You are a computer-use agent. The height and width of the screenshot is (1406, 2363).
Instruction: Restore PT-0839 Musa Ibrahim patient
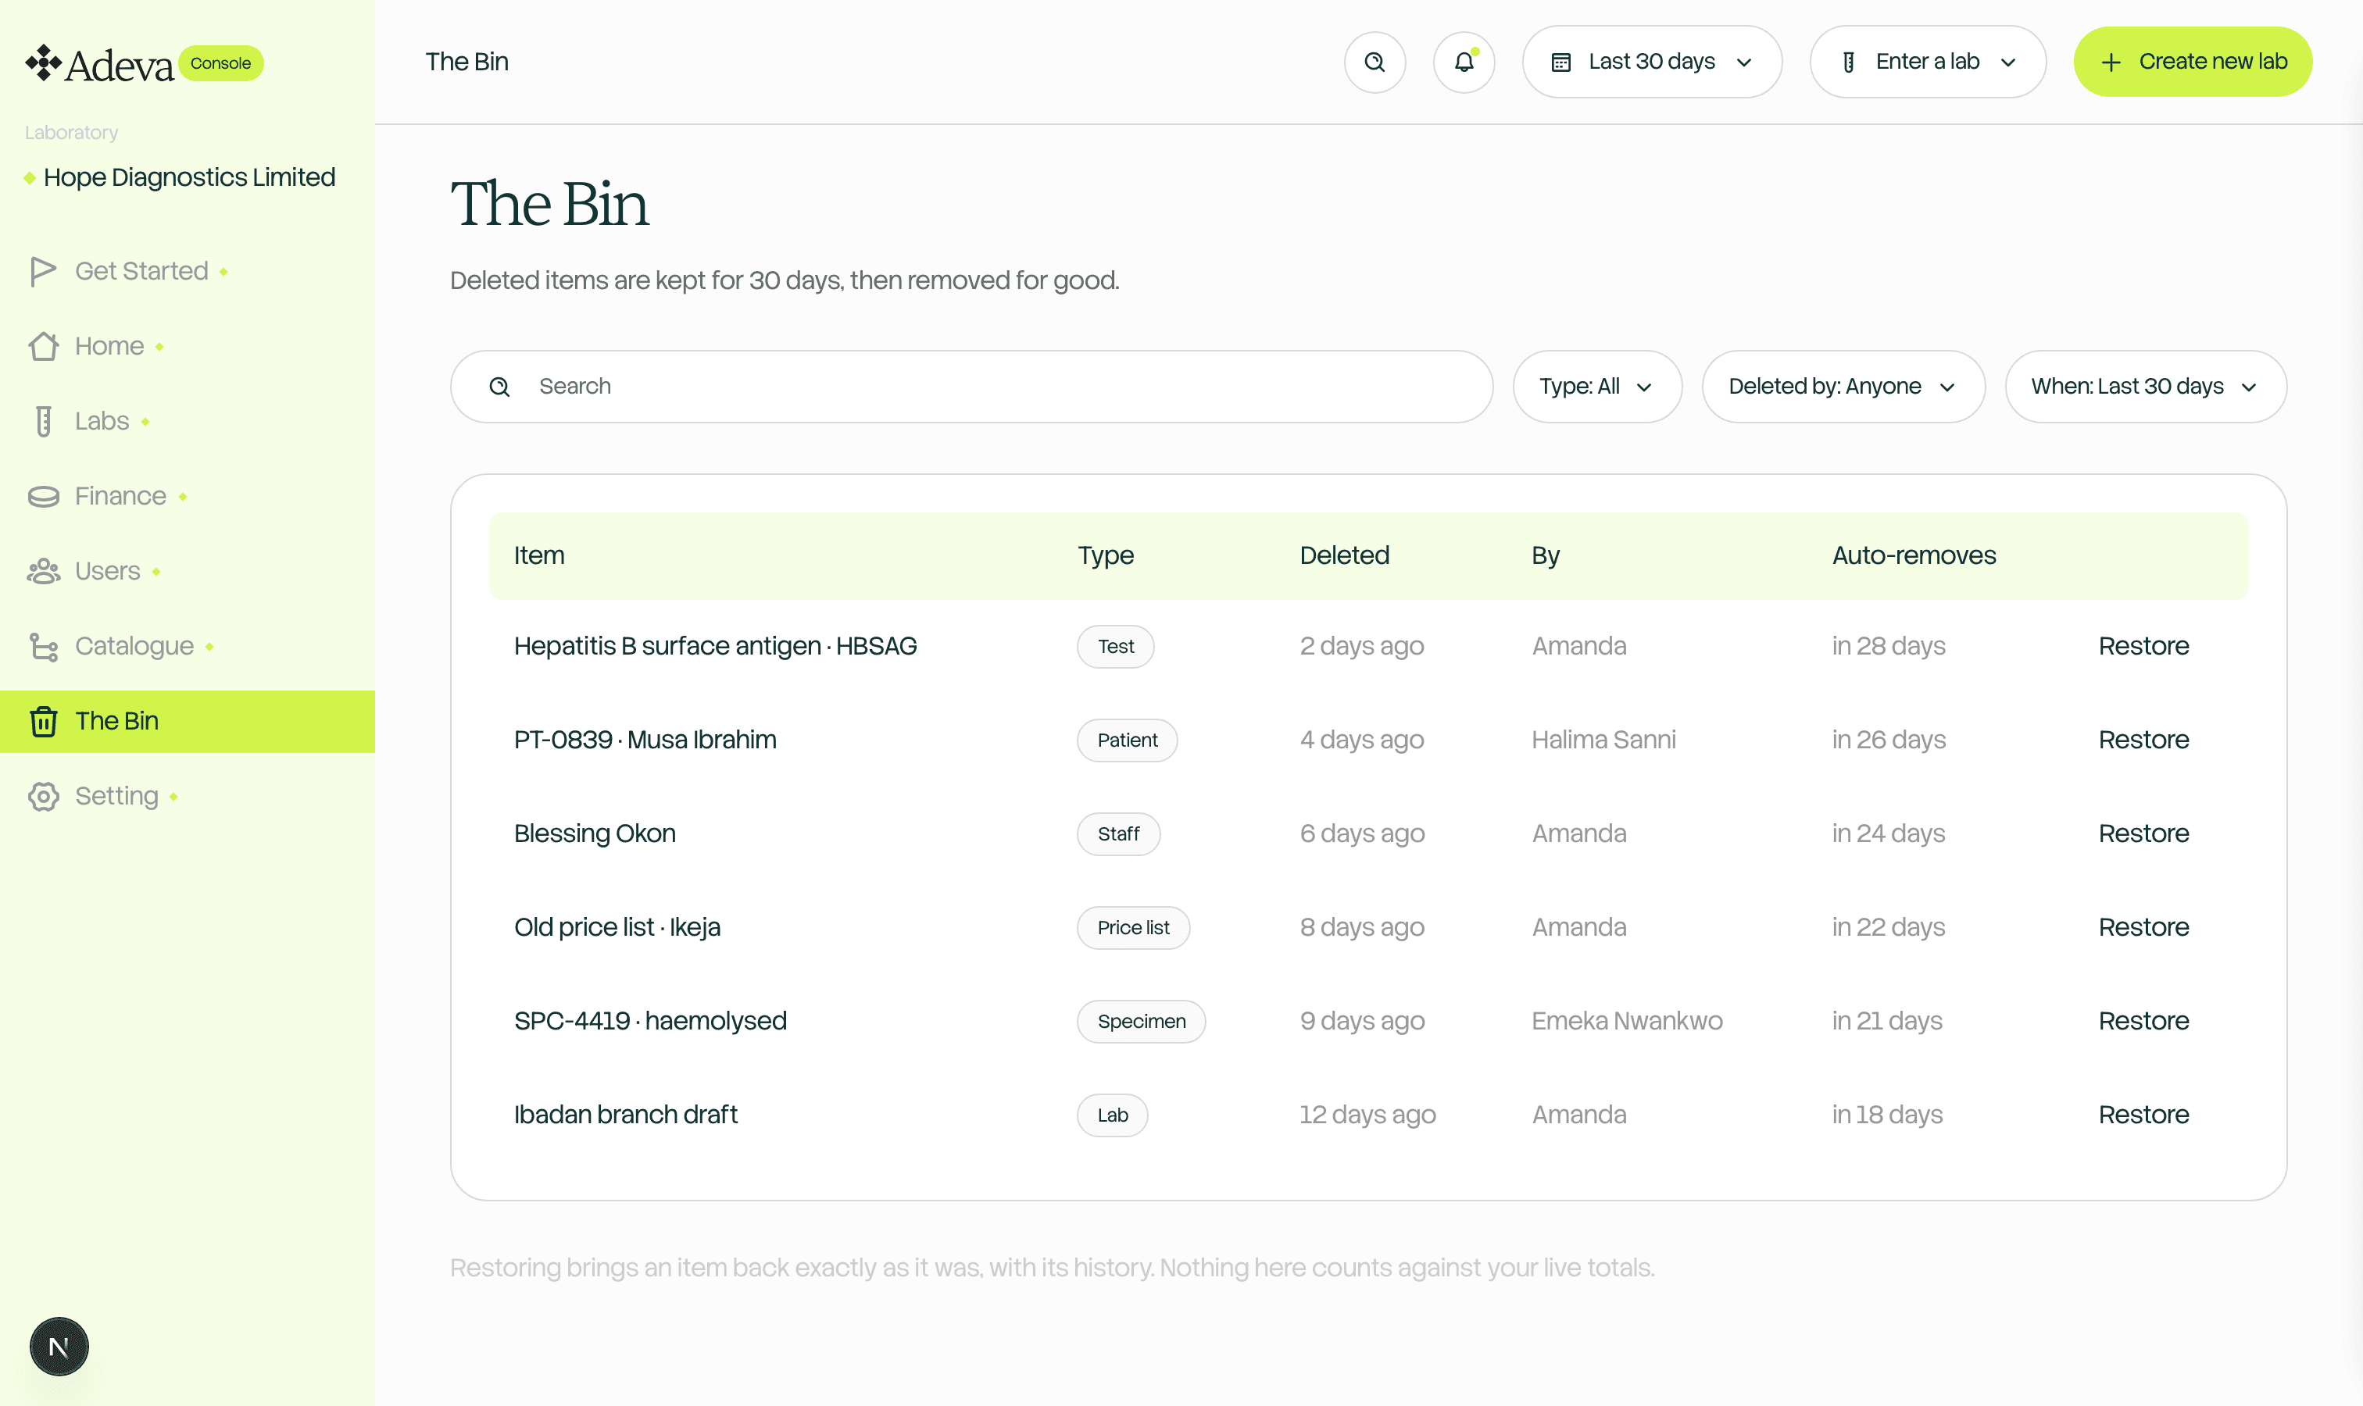(2143, 740)
